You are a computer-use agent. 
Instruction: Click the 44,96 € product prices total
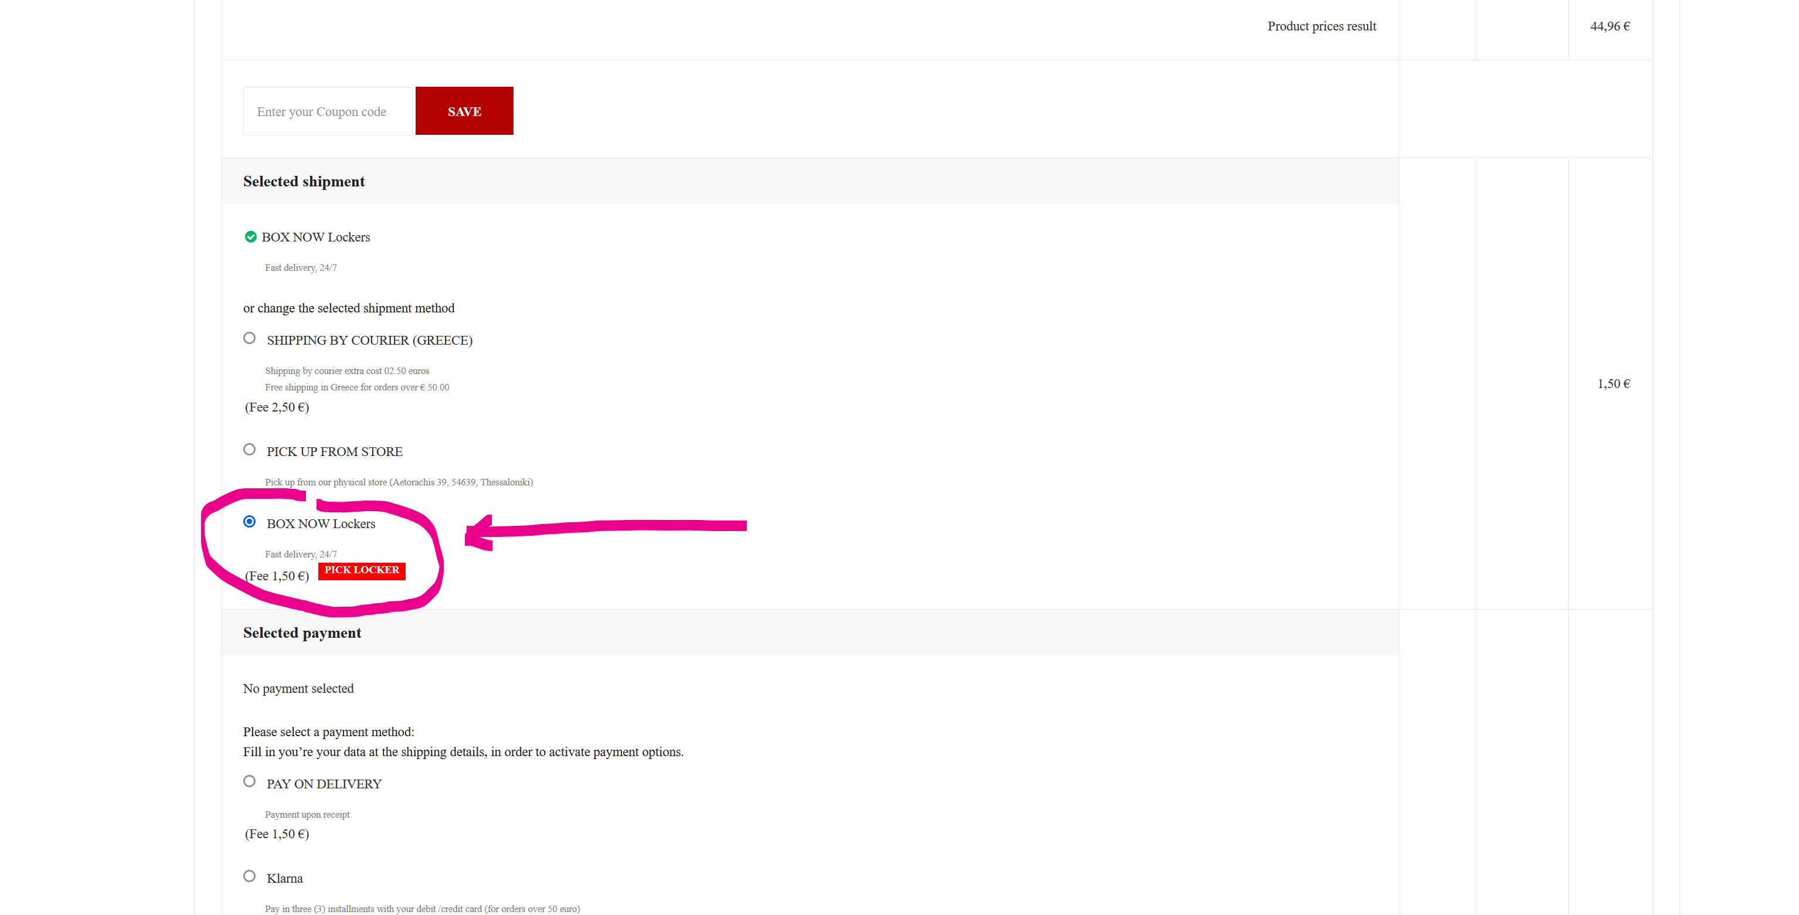1610,26
